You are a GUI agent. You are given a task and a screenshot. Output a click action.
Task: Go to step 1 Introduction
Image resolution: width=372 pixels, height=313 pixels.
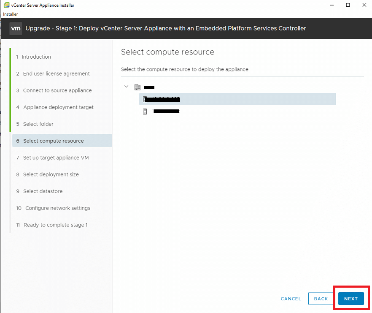pyautogui.click(x=33, y=57)
